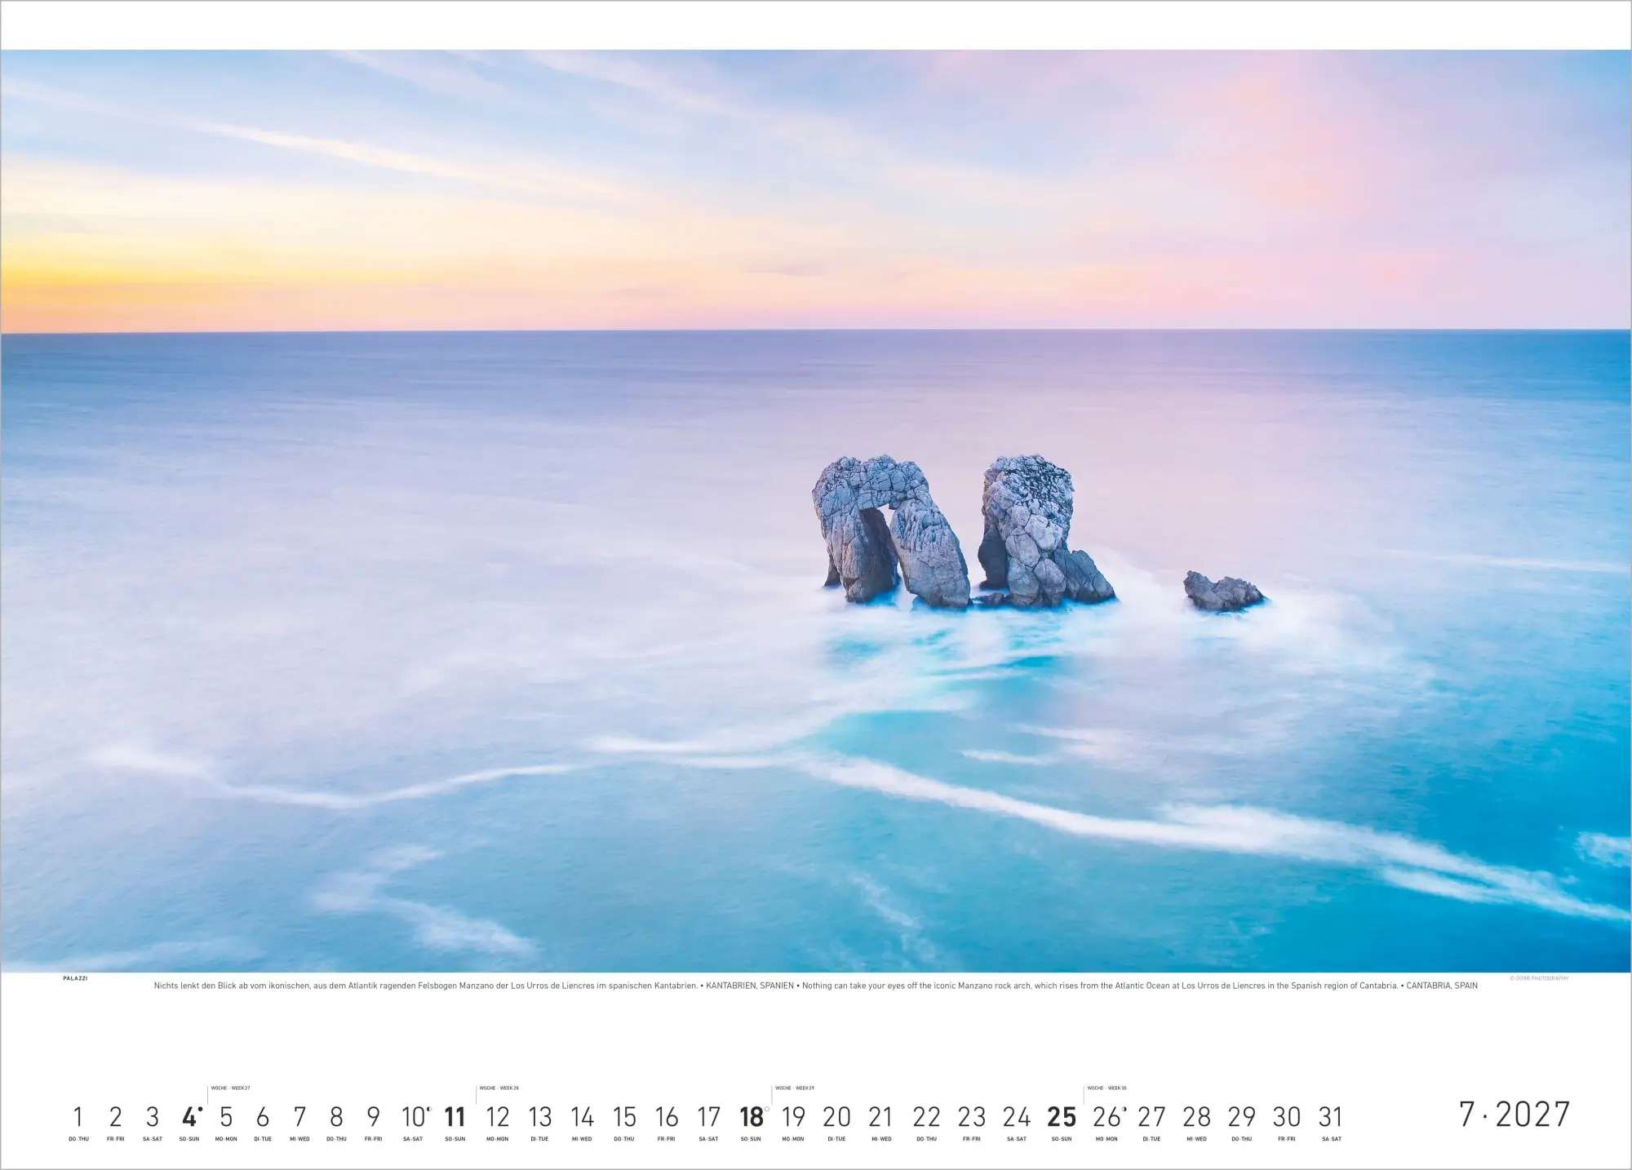Click 'MO·MON' weekday label under date 19
This screenshot has width=1632, height=1170.
[793, 1139]
